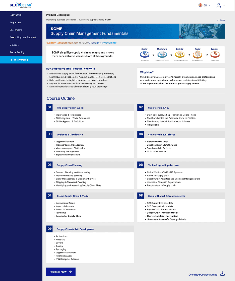The width and height of the screenshot is (235, 281).
Task: Click module 05 Supply Chain Planning header
Action: [x=90, y=165]
